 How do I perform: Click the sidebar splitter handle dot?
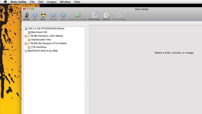tap(87, 88)
